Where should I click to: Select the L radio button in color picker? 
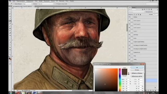coord(135,79)
